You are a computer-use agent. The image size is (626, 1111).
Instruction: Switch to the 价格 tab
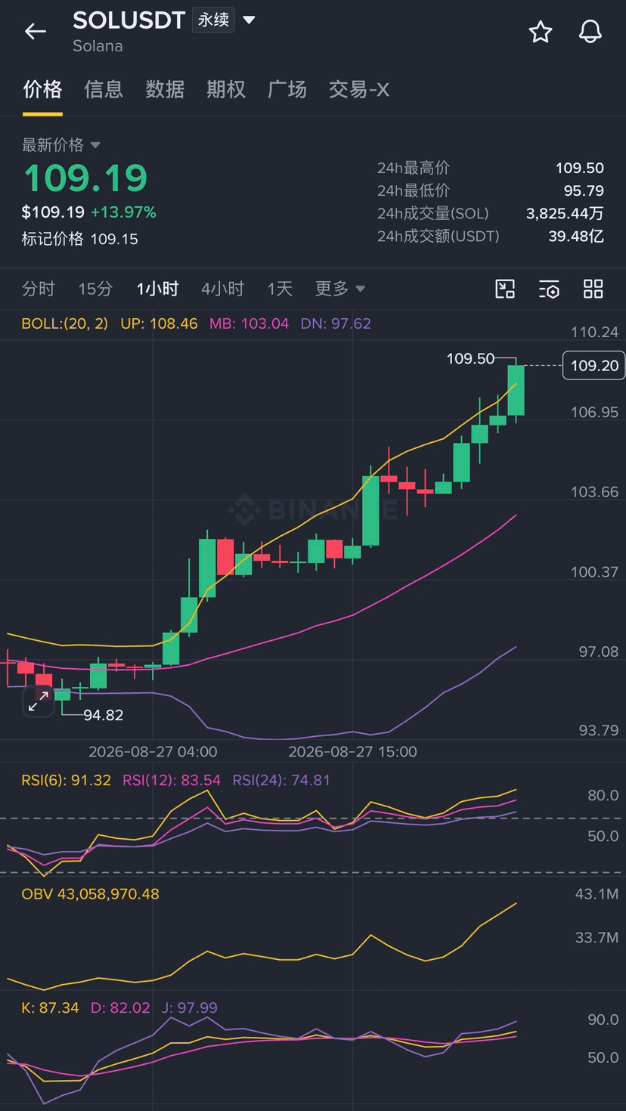(42, 89)
